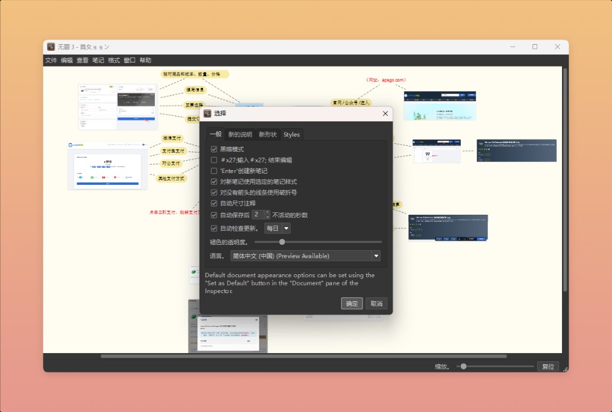Disable 自动检查更新 automatic updates

pos(214,228)
